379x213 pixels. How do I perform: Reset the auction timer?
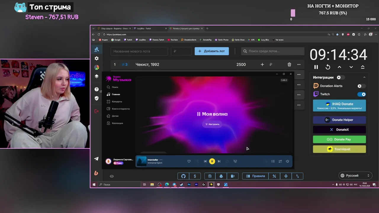tap(328, 67)
